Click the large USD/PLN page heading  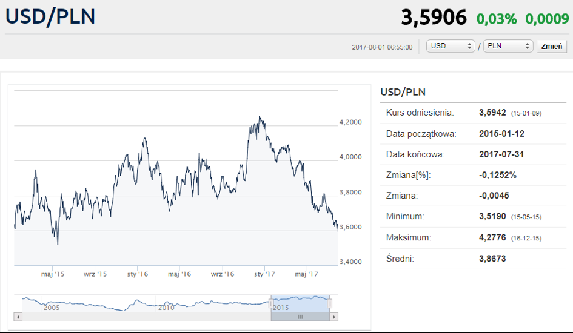[x=50, y=17]
